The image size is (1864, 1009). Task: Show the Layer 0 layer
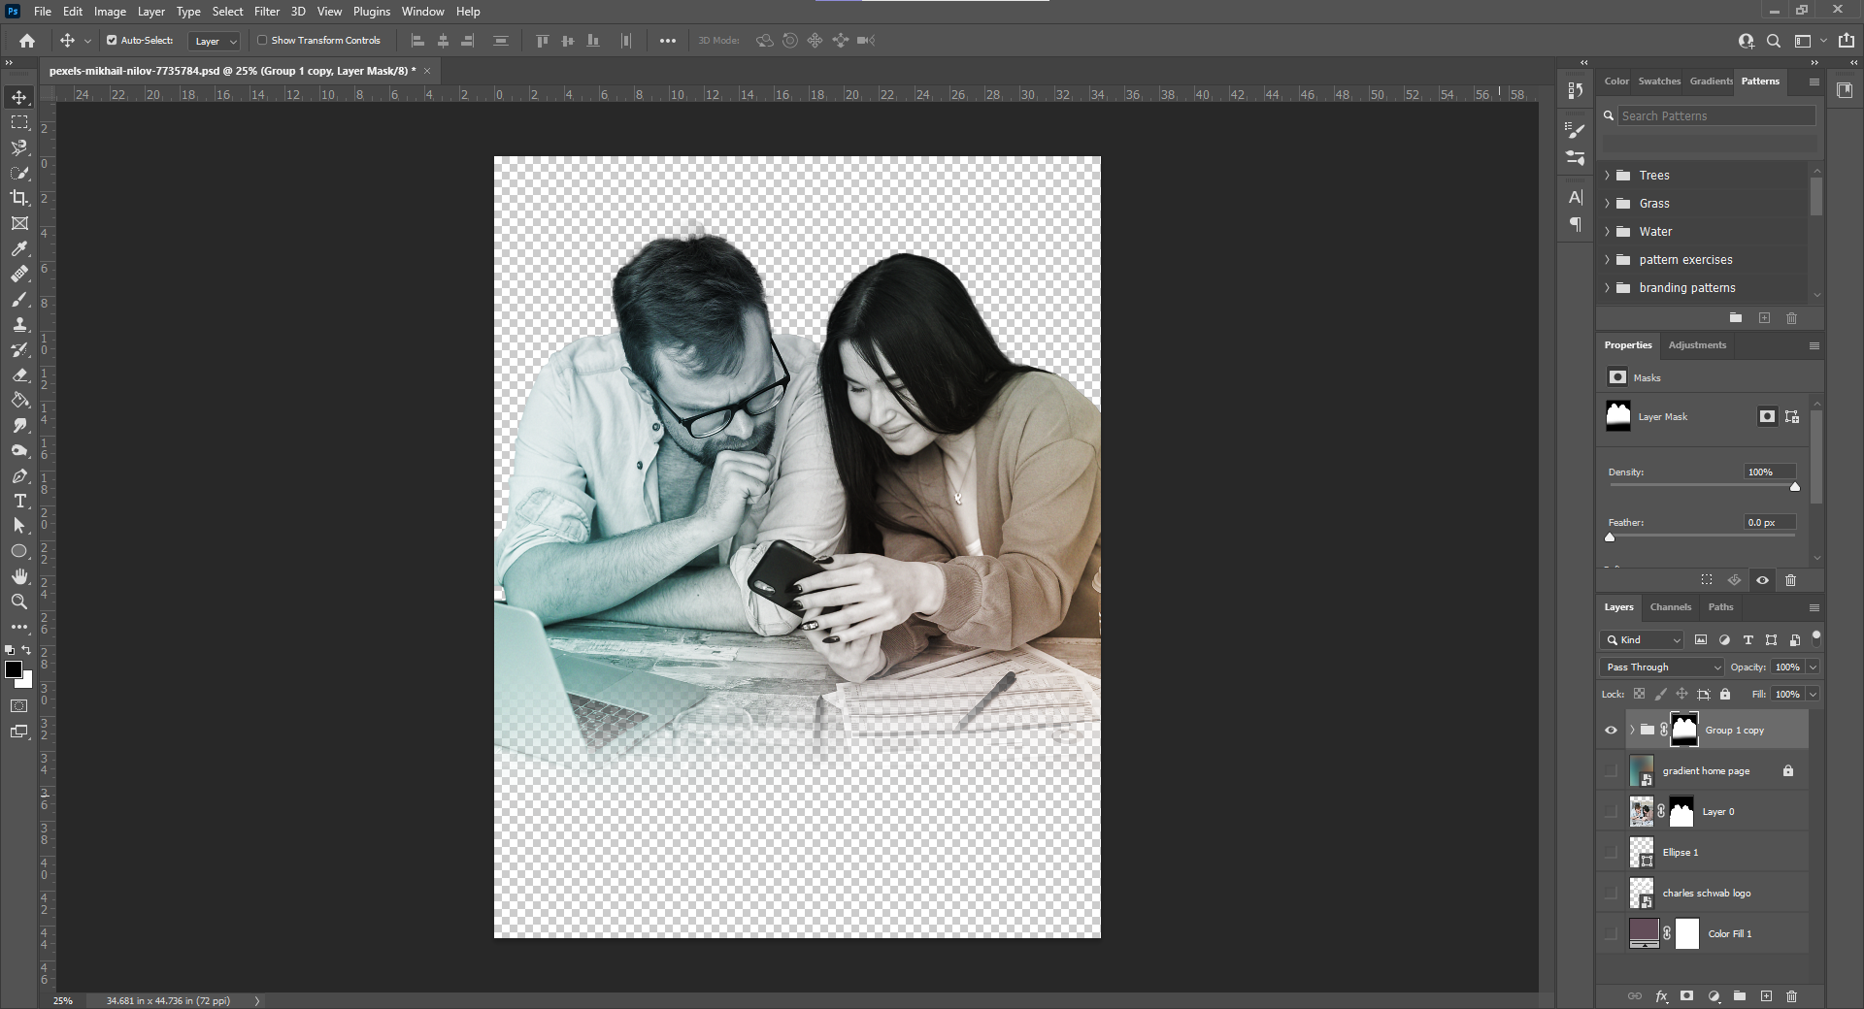coord(1612,812)
